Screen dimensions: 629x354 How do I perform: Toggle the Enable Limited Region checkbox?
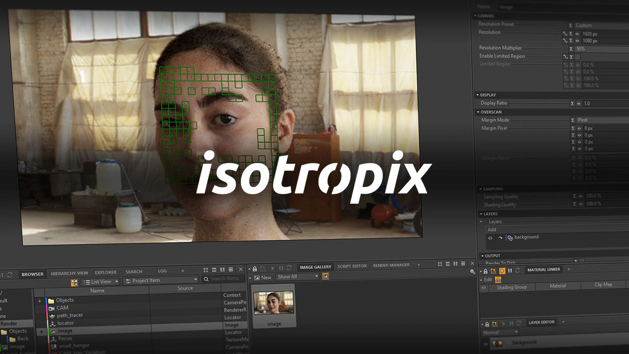tap(578, 57)
